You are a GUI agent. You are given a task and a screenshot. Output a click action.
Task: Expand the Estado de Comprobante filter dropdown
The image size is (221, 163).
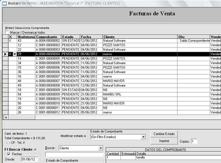coord(143,137)
